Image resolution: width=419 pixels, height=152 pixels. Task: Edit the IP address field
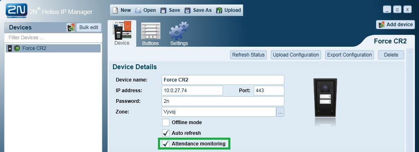[x=192, y=91]
